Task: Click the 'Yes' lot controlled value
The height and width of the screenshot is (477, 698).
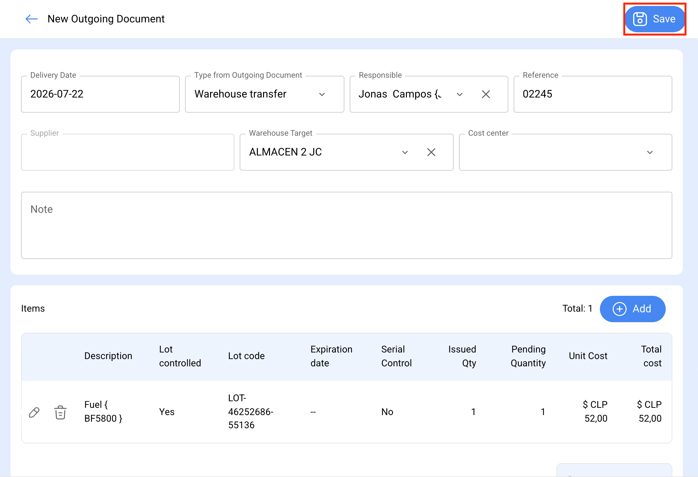Action: point(167,412)
